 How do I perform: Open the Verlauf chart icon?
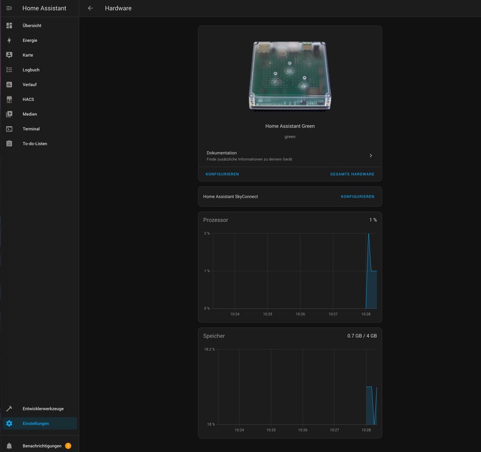point(9,84)
